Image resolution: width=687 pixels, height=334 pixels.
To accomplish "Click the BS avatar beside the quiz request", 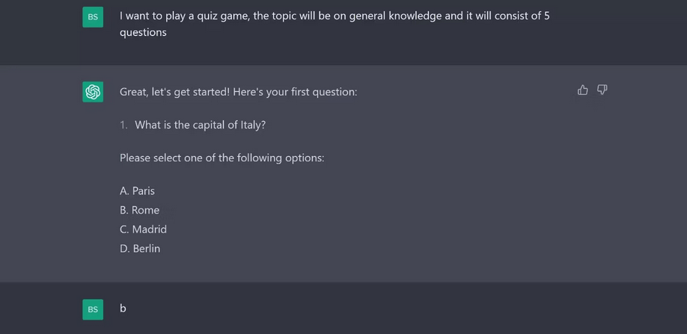I will click(93, 16).
